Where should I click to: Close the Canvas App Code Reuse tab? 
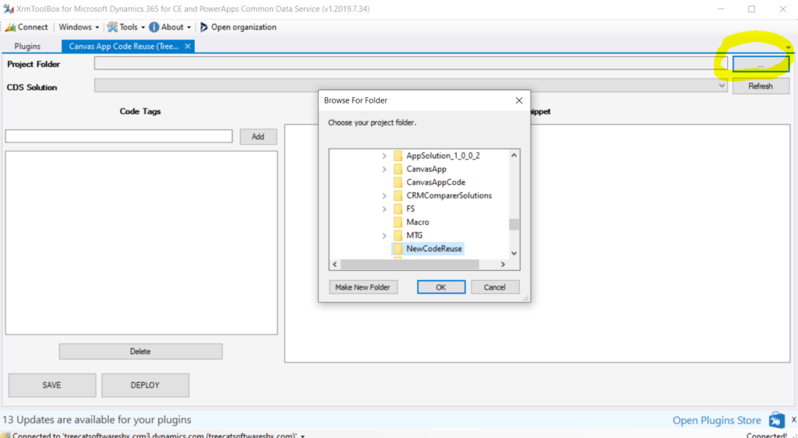pos(188,46)
